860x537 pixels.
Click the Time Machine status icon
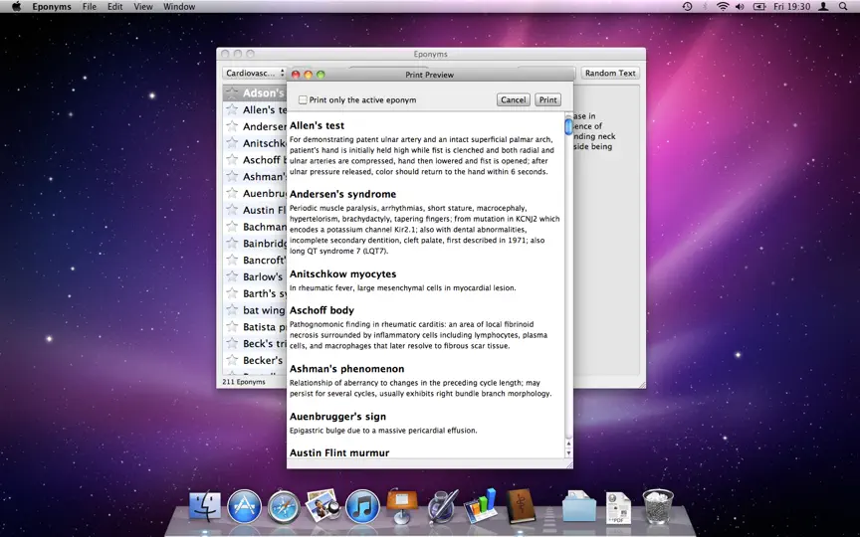pos(687,7)
